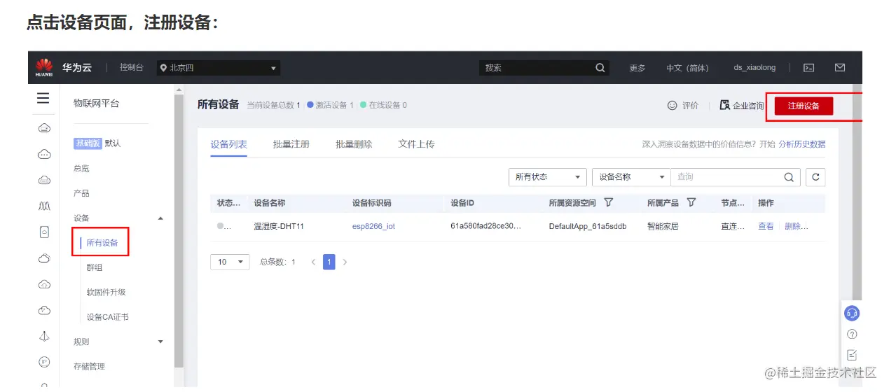Image resolution: width=889 pixels, height=392 pixels.
Task: Open the 更多 top menu
Action: point(637,68)
